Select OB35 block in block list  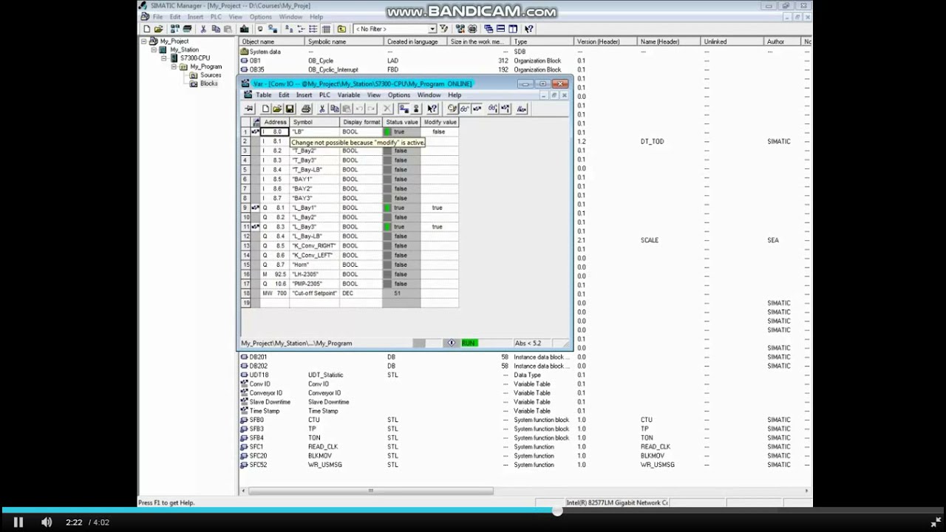[256, 69]
